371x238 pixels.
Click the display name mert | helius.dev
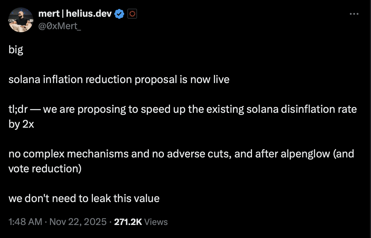pyautogui.click(x=75, y=13)
